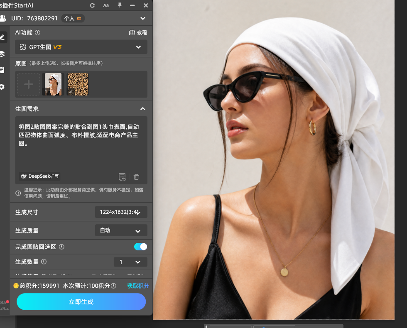Click the UID: 763802291 text
The image size is (407, 328).
[34, 18]
